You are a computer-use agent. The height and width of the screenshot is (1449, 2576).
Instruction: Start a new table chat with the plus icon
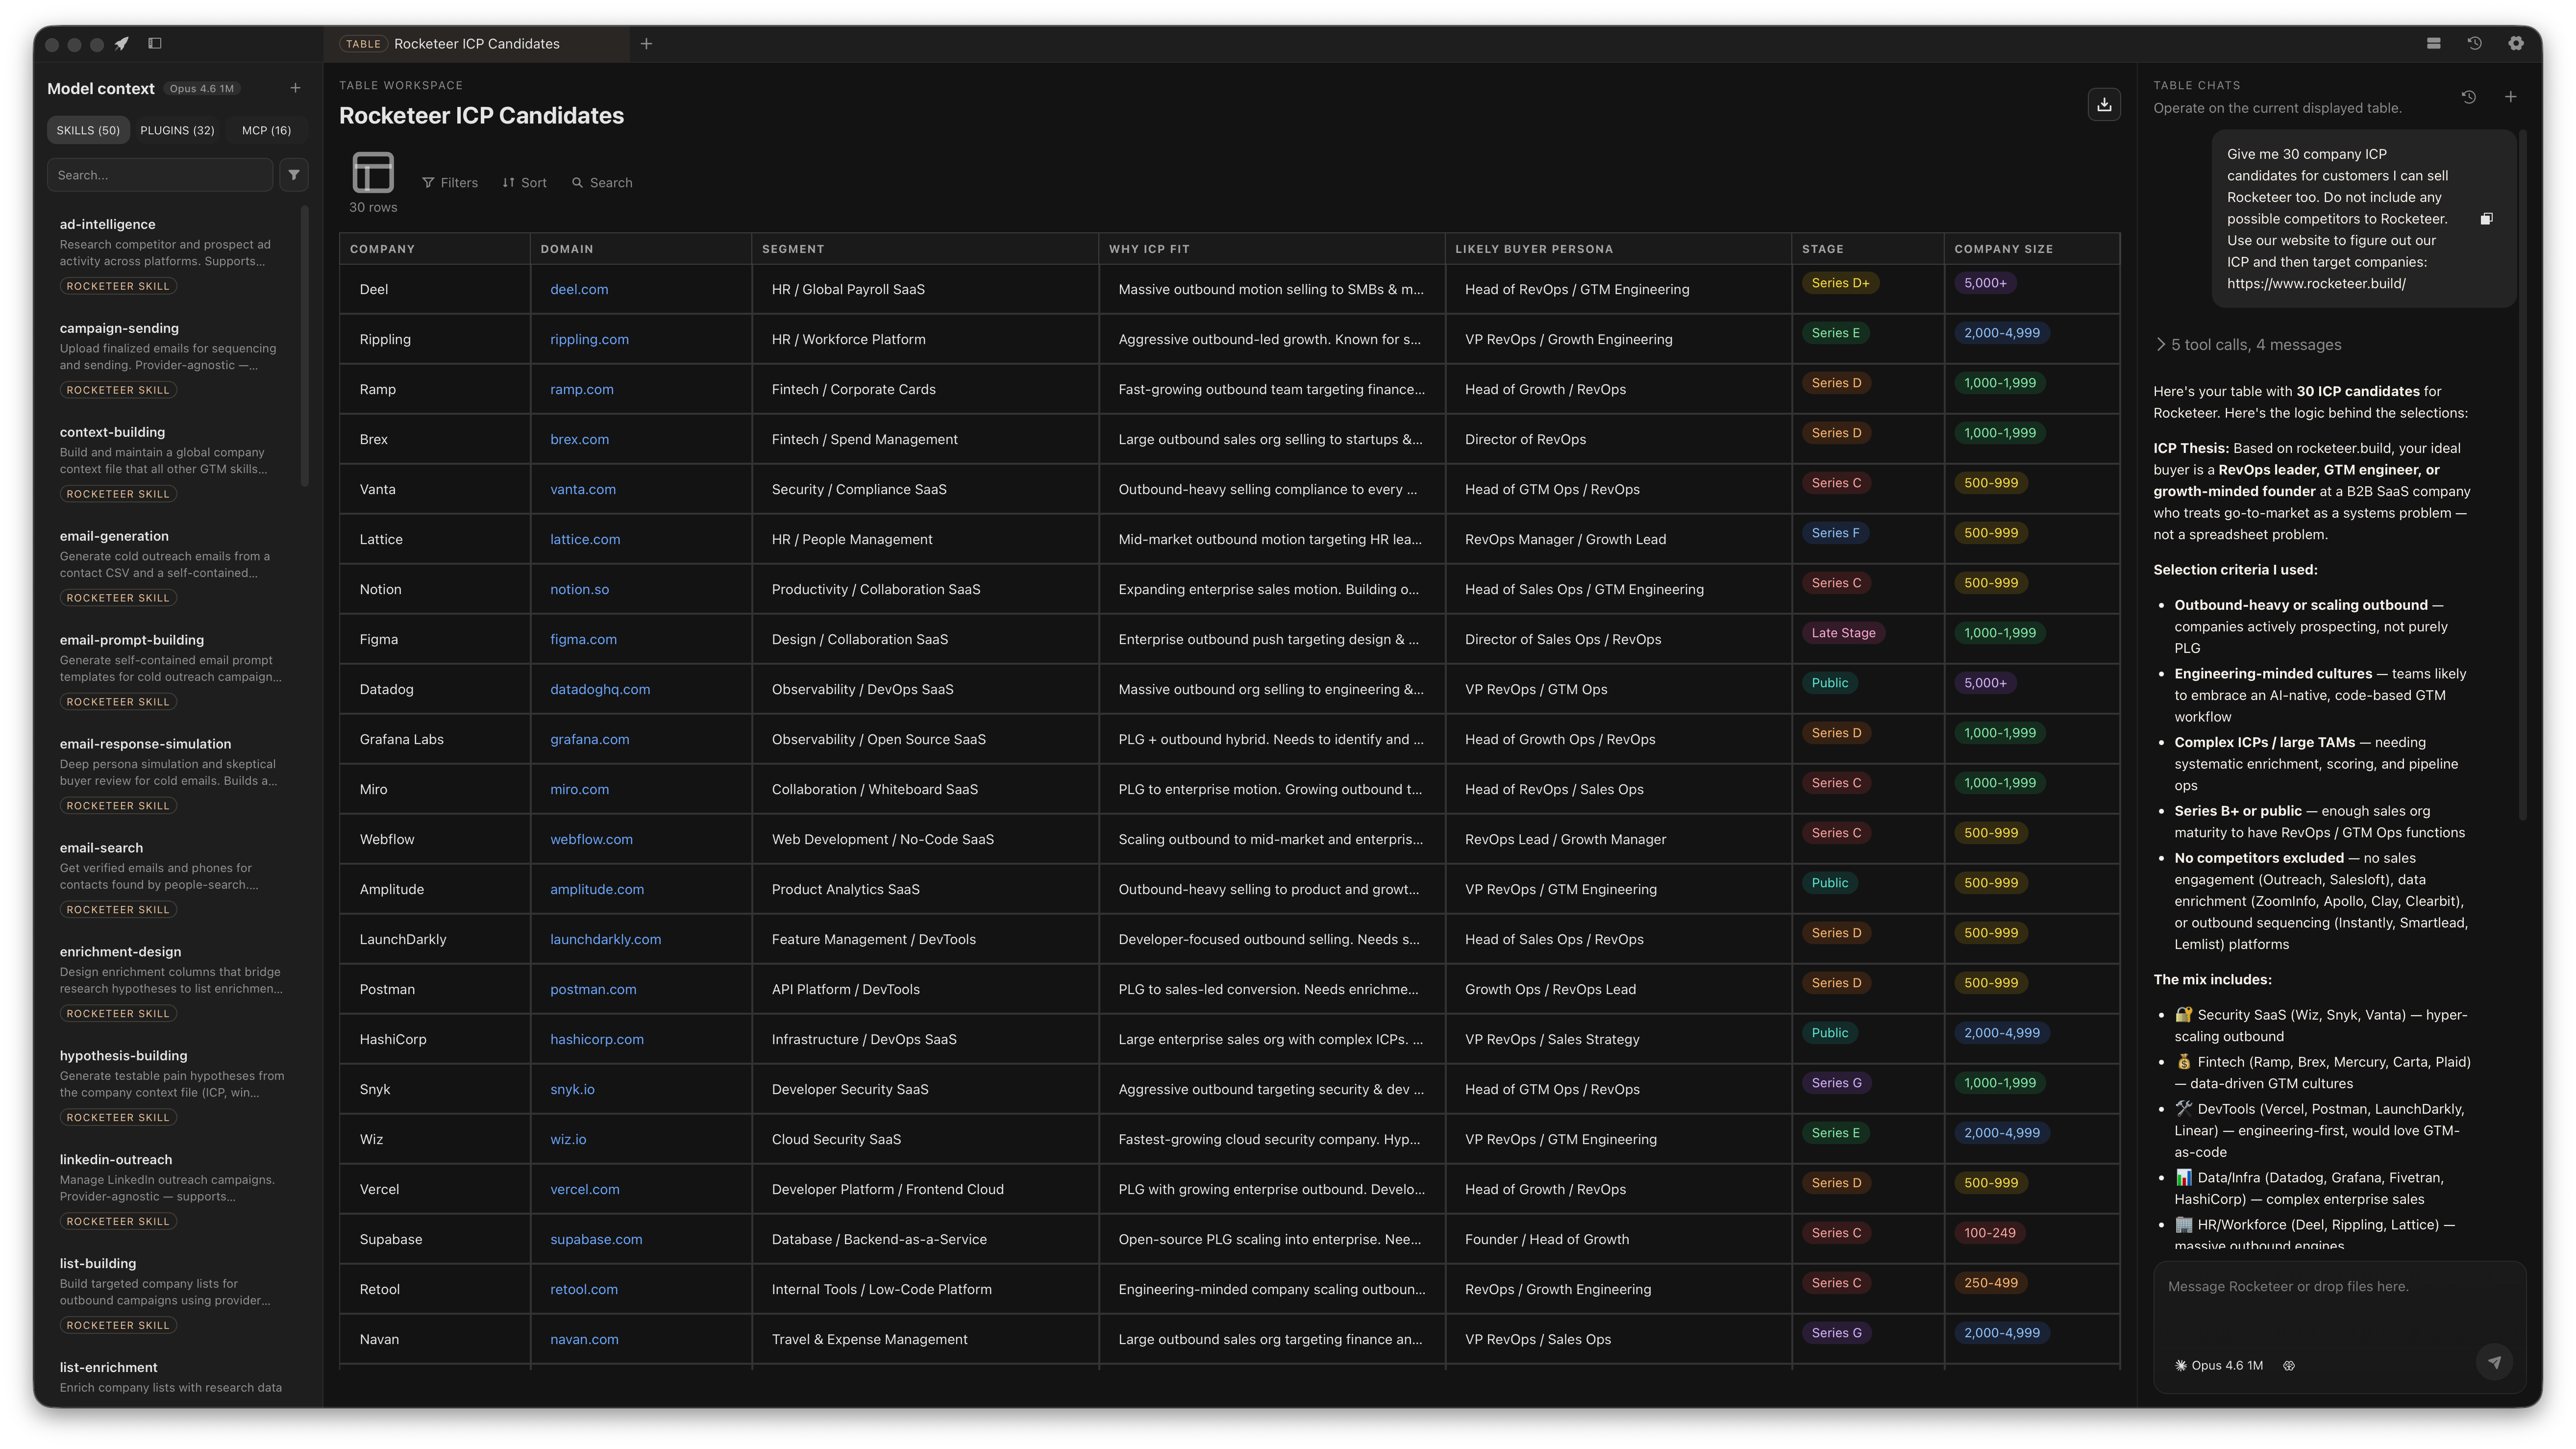click(2511, 96)
